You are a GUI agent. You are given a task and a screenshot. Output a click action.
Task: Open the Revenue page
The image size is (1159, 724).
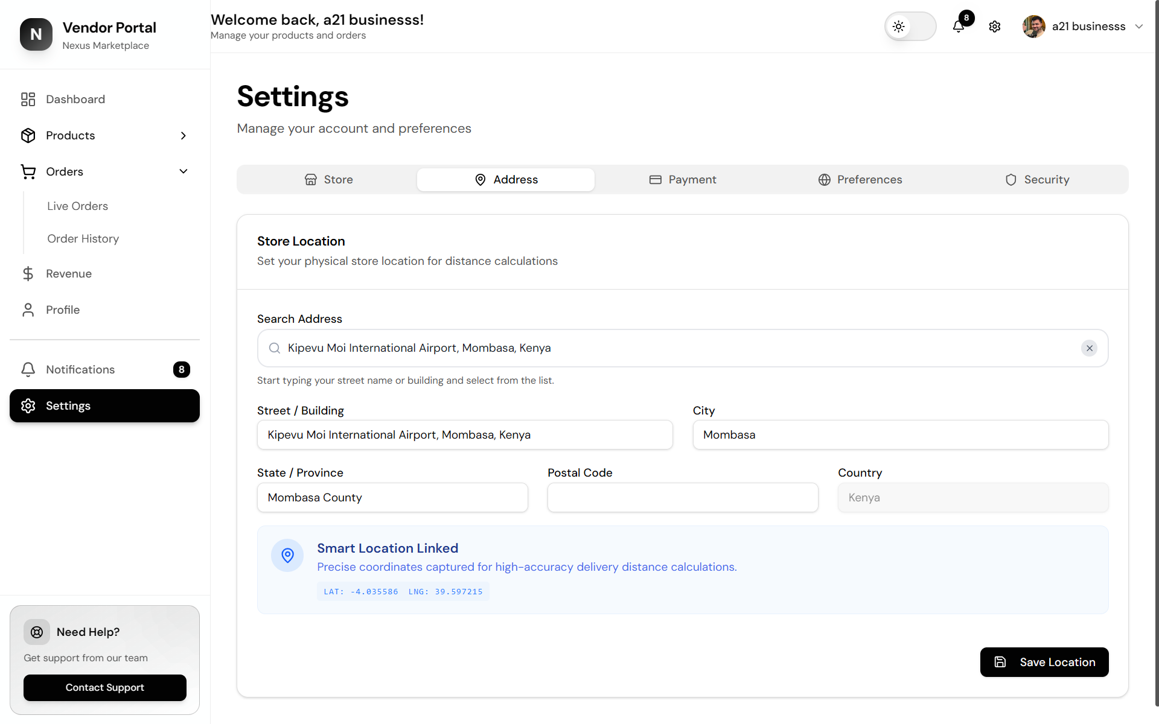point(104,274)
